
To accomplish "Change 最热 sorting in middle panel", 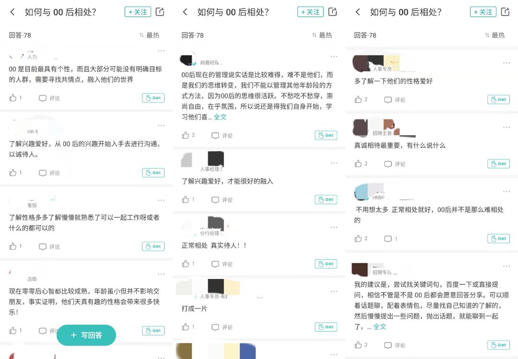I will [322, 35].
